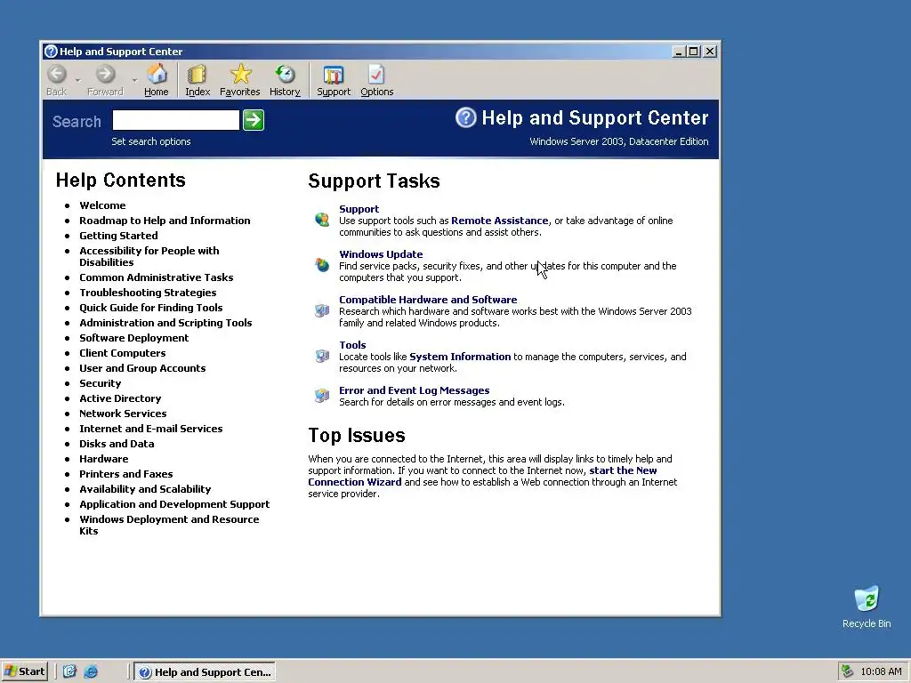Select Disks and Data topic
911x683 pixels.
pos(117,443)
